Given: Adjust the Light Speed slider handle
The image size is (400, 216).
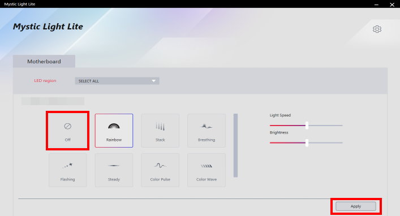Looking at the screenshot, I should pyautogui.click(x=307, y=125).
